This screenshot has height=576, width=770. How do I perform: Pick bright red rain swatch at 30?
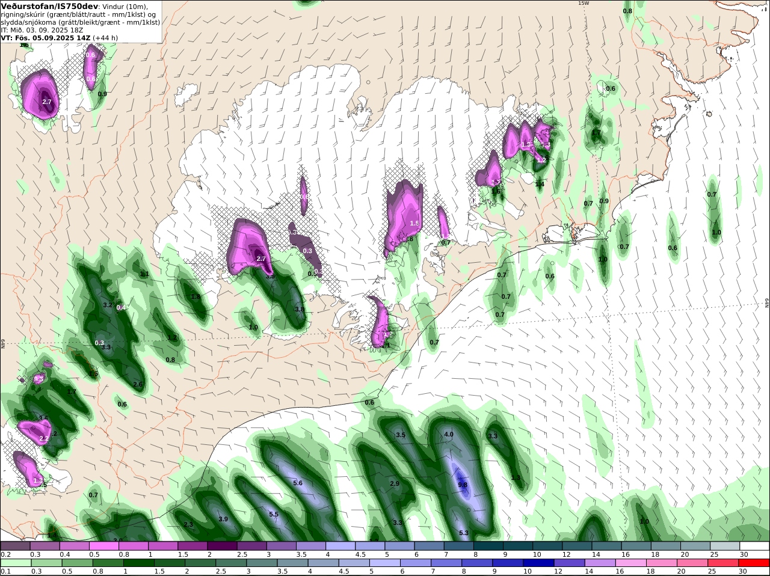[x=755, y=563]
